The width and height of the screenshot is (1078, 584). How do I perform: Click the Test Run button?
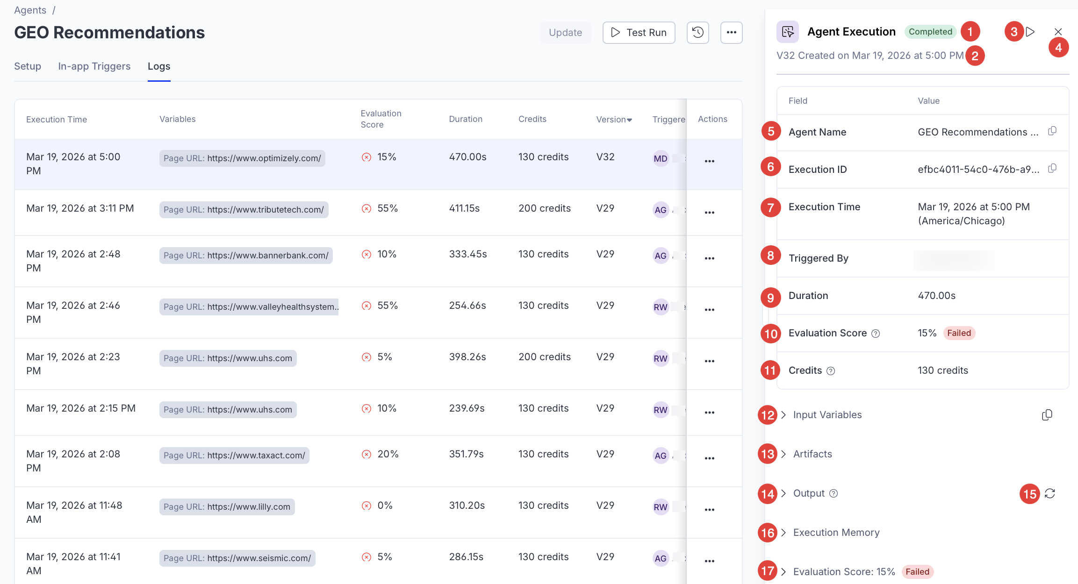pyautogui.click(x=639, y=33)
